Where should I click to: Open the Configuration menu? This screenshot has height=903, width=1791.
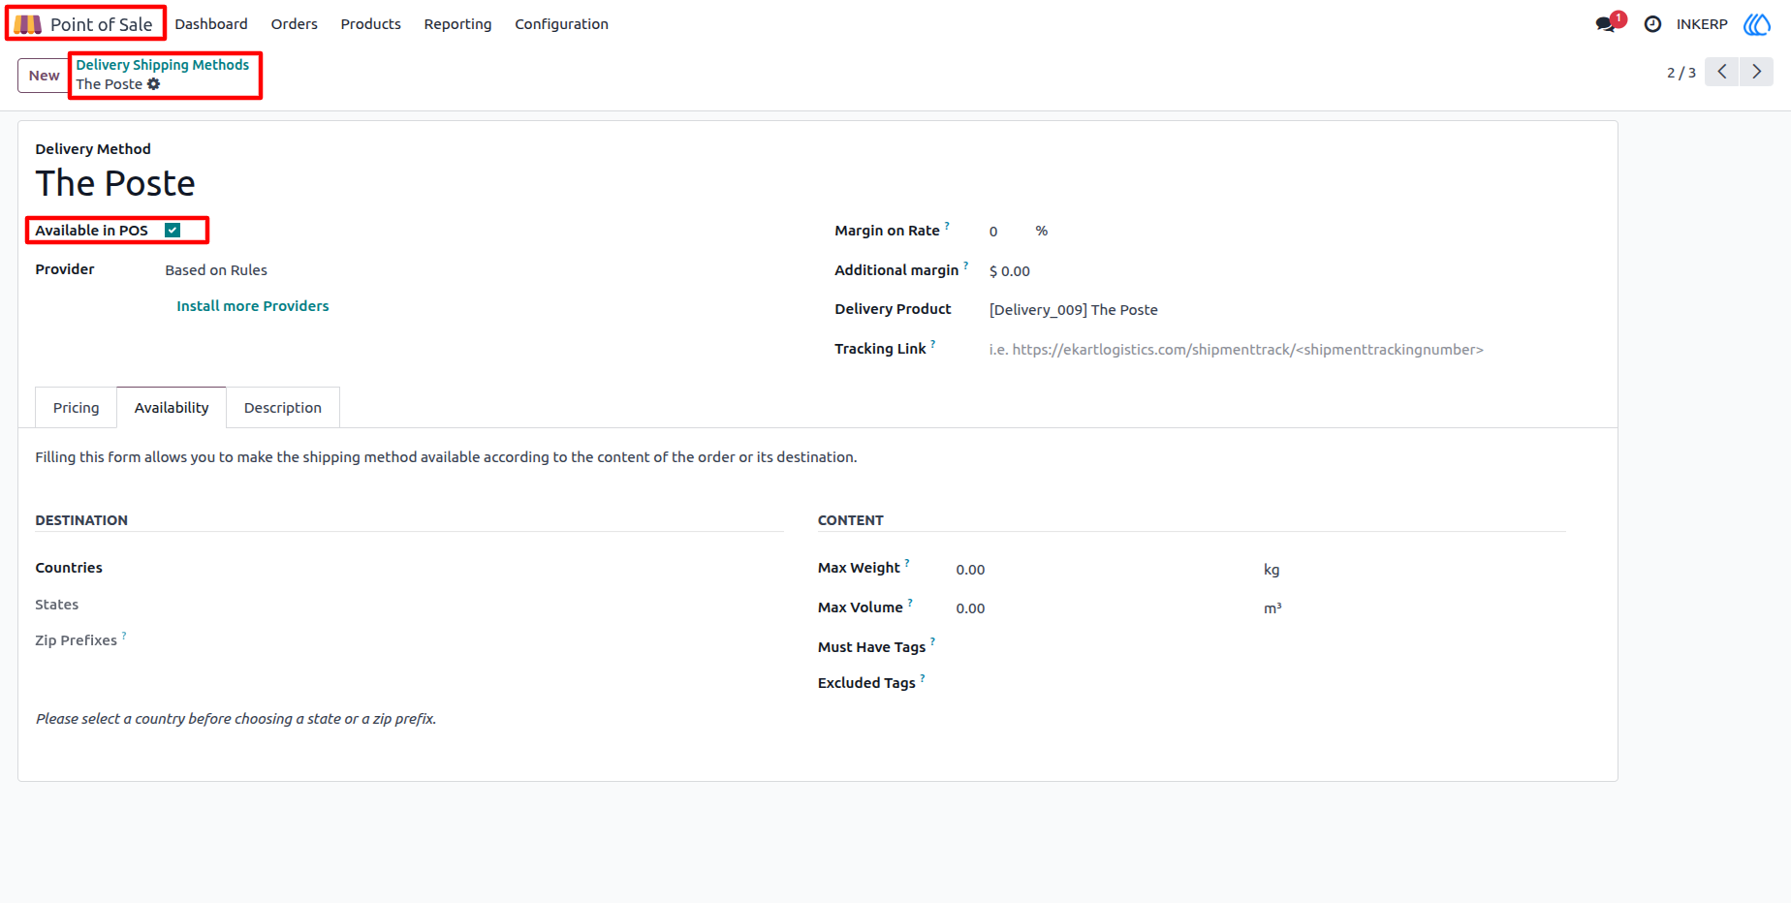click(x=562, y=24)
